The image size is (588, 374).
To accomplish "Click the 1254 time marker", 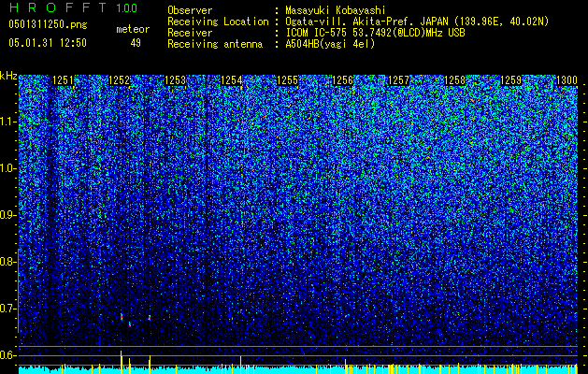I will coord(232,80).
